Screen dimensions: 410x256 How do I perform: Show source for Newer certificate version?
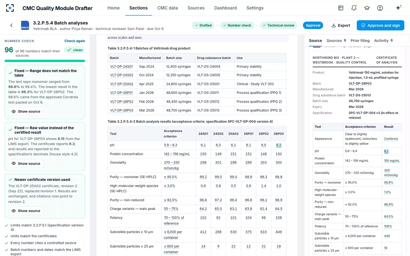point(26,211)
